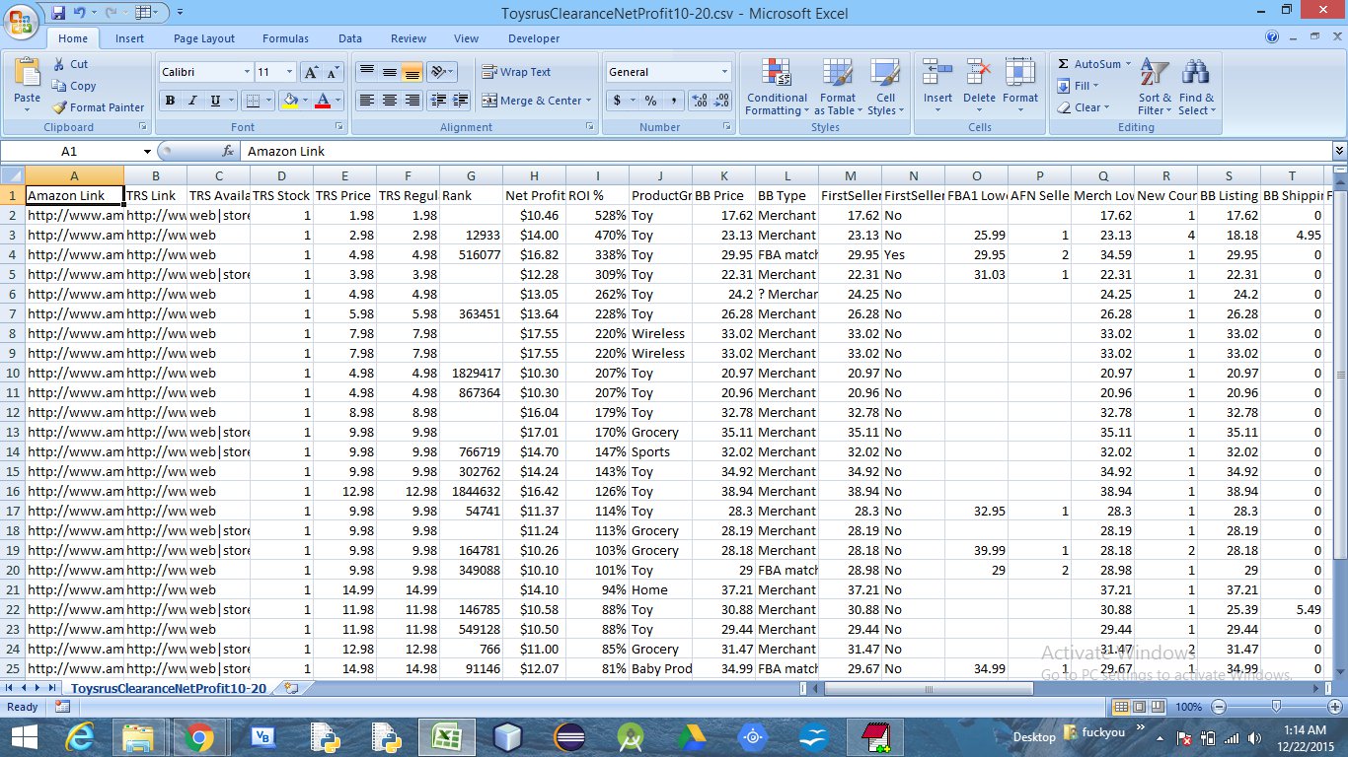Click Excel Help question icon
The height and width of the screenshot is (757, 1348).
click(1272, 37)
